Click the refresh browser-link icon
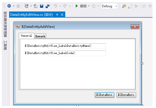The height and width of the screenshot is (108, 156). (94, 6)
